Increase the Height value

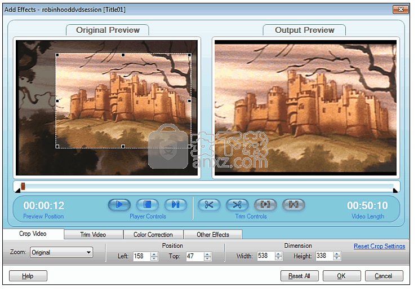[337, 254]
